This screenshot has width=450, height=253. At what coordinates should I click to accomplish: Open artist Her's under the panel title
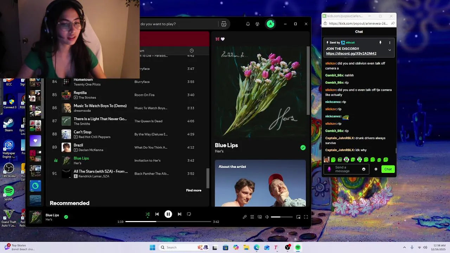[219, 151]
